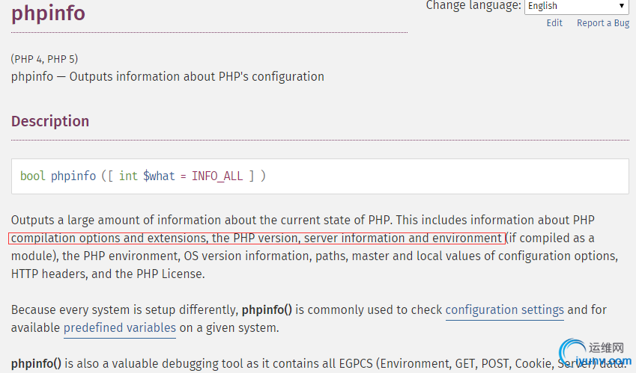Follow the configuration settings link
Image resolution: width=636 pixels, height=373 pixels.
point(505,310)
